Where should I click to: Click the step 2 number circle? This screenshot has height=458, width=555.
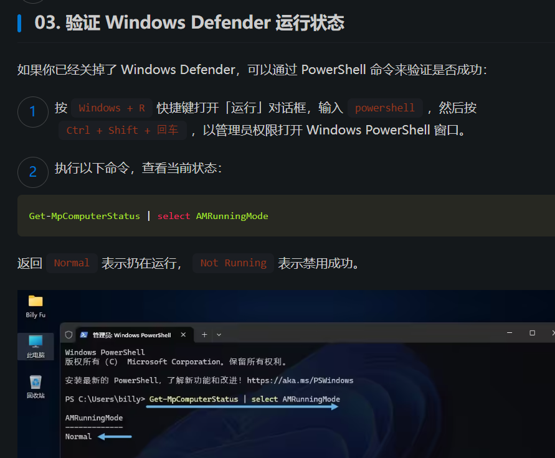coord(33,172)
